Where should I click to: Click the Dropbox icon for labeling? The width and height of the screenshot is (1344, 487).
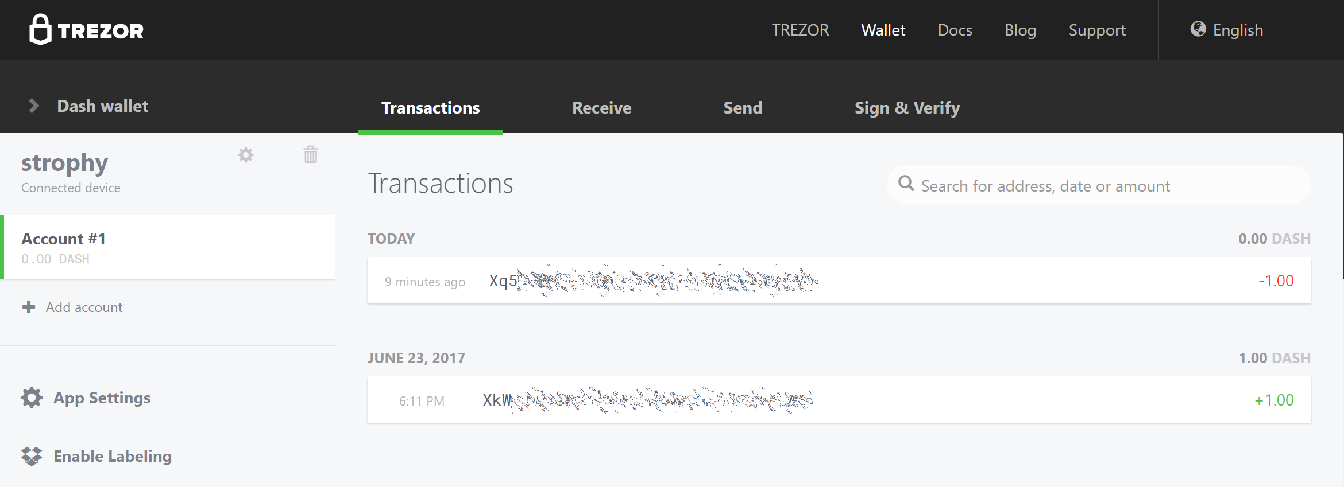[32, 456]
